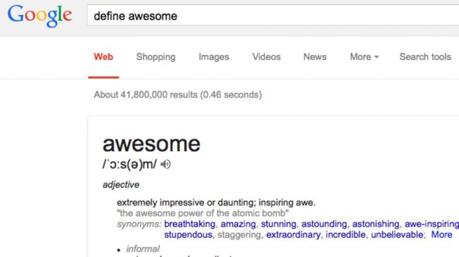This screenshot has height=257, width=459.
Task: Follow the stunning synonym link
Action: 278,224
